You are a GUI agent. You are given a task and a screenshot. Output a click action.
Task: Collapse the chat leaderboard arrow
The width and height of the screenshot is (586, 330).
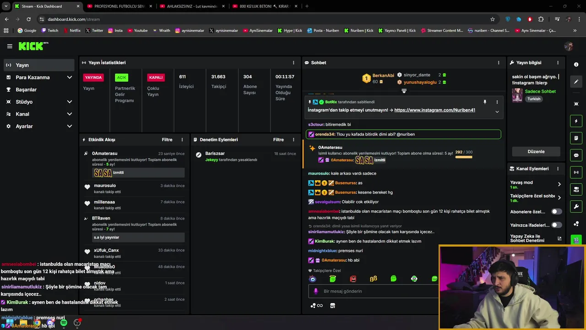[404, 91]
